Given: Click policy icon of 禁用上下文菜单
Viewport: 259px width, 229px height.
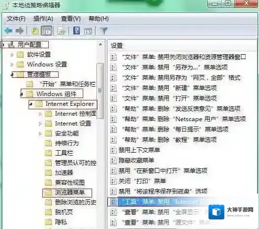Looking at the screenshot, I should tap(113, 150).
